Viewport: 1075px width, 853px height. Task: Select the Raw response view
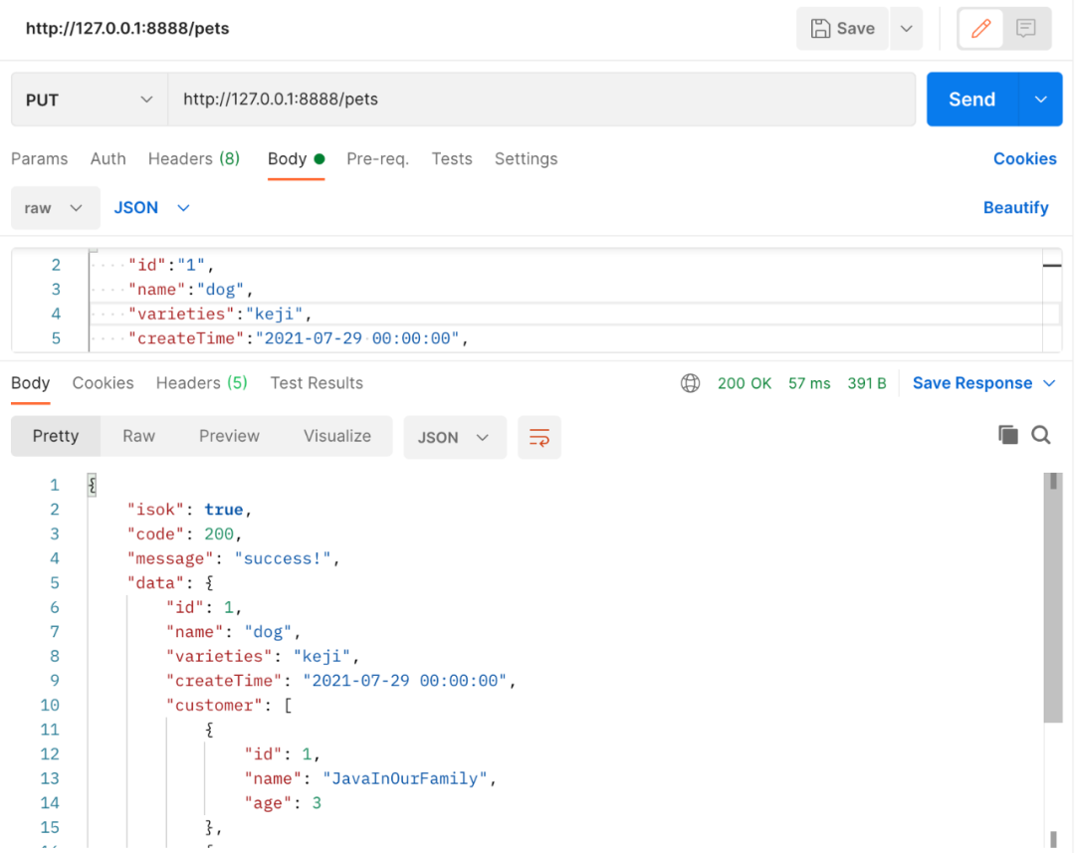click(138, 436)
